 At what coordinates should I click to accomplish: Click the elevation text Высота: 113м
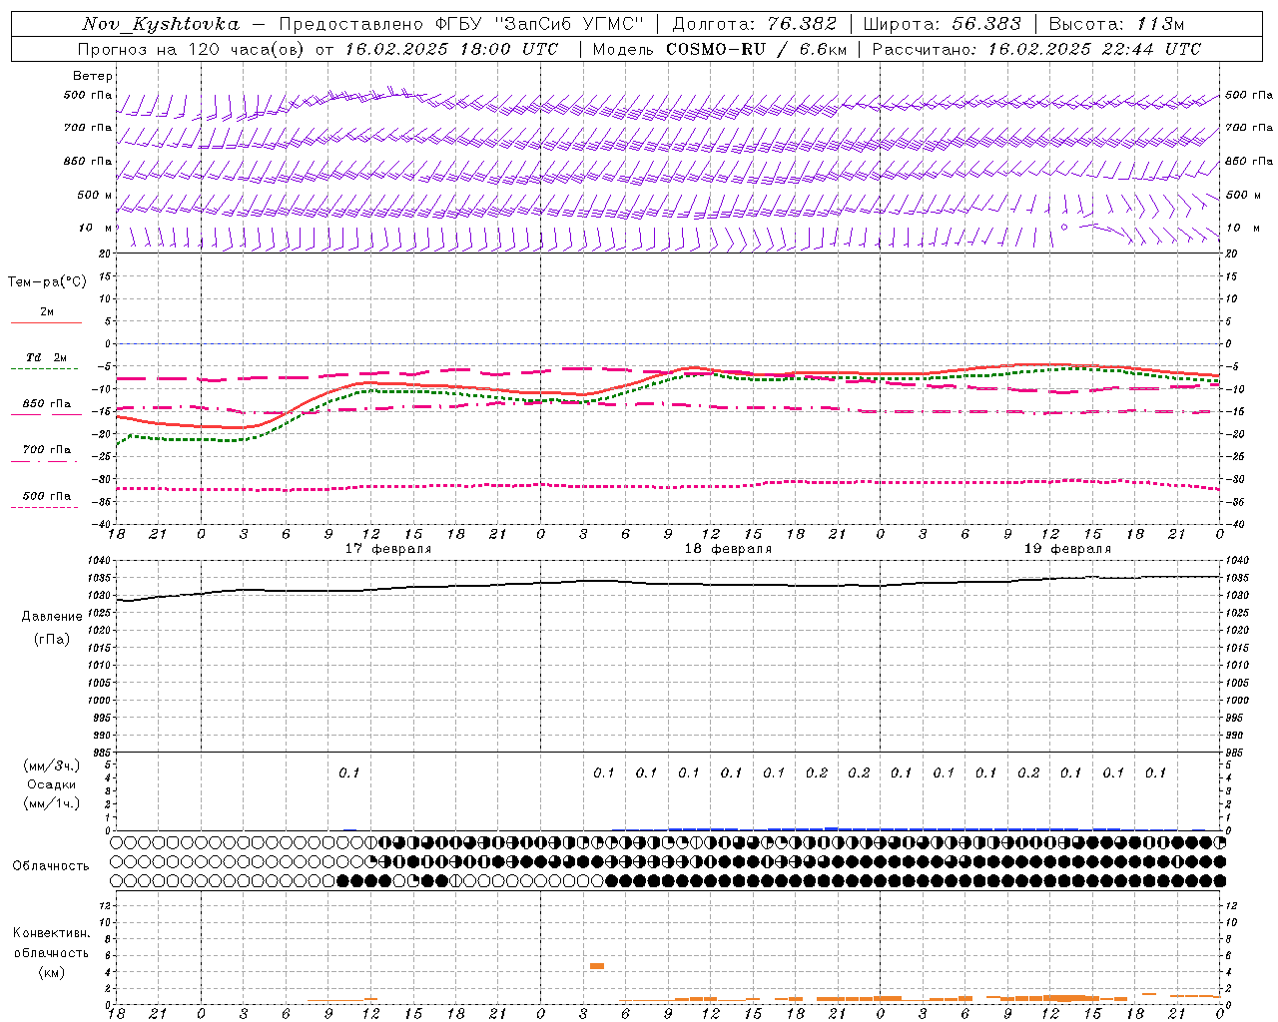1116,24
